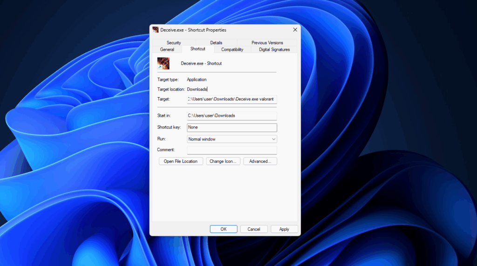This screenshot has height=266, width=477.
Task: Select the Shortcut tab
Action: click(198, 49)
